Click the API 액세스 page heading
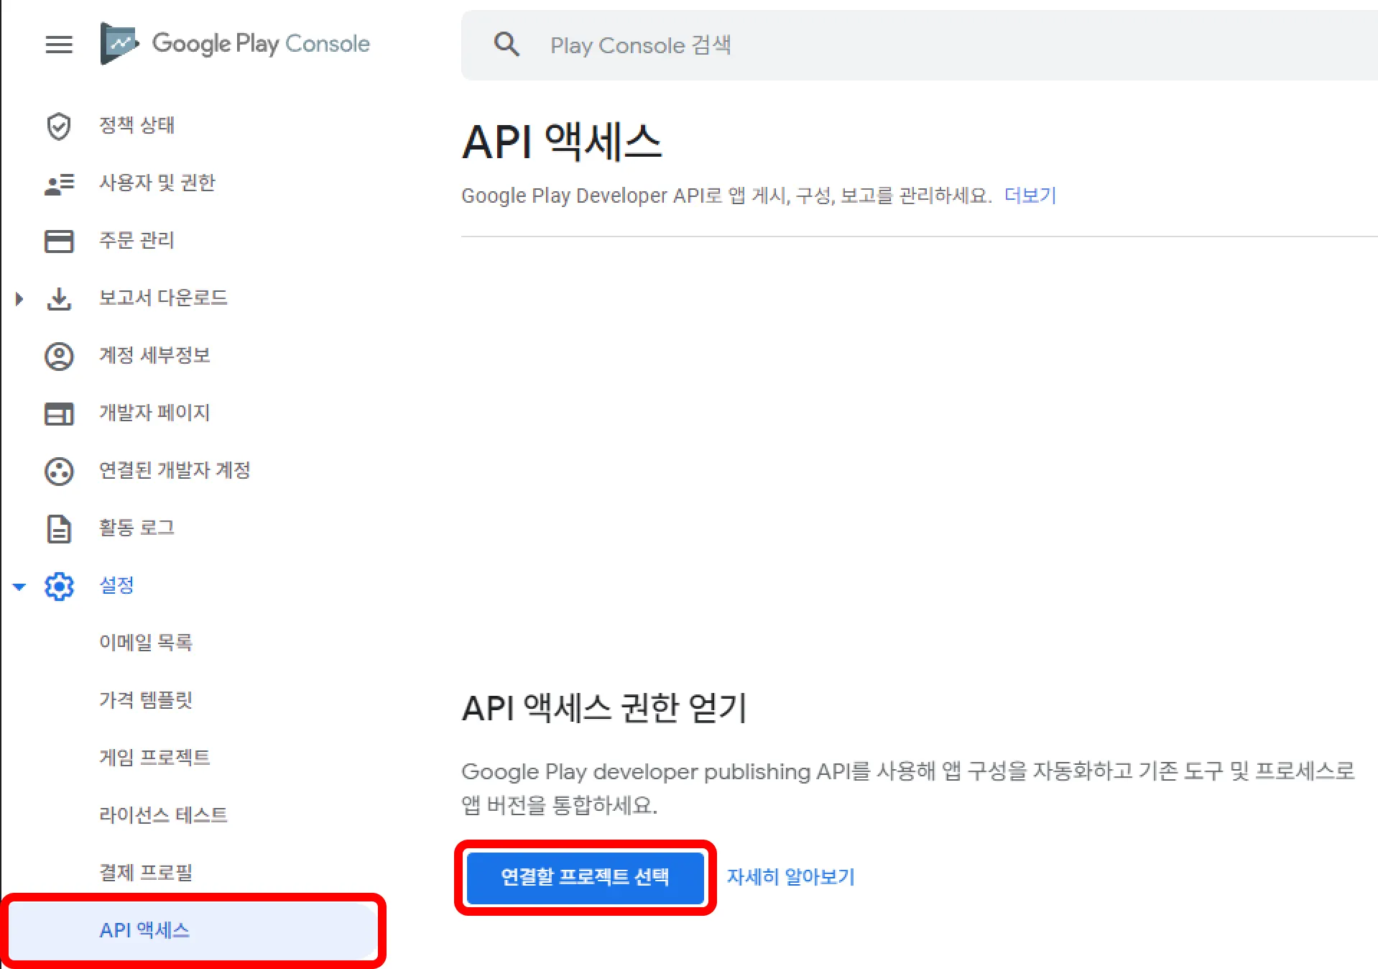Viewport: 1378px width, 969px height. click(562, 142)
